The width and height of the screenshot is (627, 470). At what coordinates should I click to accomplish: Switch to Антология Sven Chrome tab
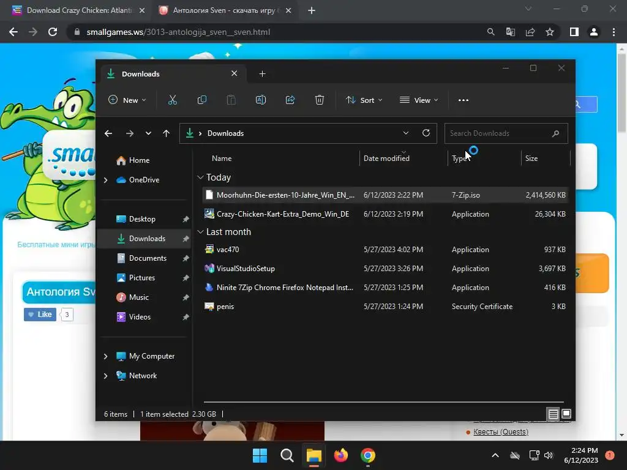pos(225,10)
